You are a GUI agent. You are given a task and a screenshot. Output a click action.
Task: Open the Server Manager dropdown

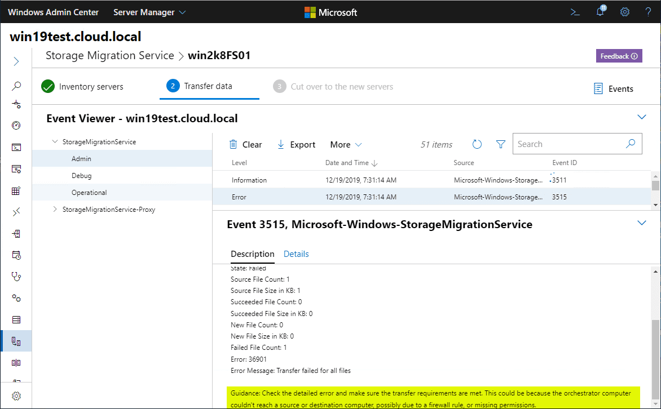(x=149, y=12)
